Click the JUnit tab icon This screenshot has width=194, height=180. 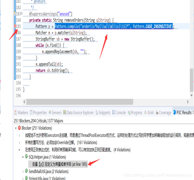pos(145,112)
